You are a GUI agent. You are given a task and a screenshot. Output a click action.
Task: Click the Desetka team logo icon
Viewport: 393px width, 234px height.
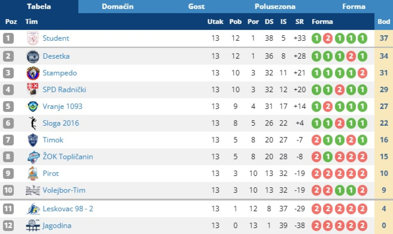click(x=33, y=57)
